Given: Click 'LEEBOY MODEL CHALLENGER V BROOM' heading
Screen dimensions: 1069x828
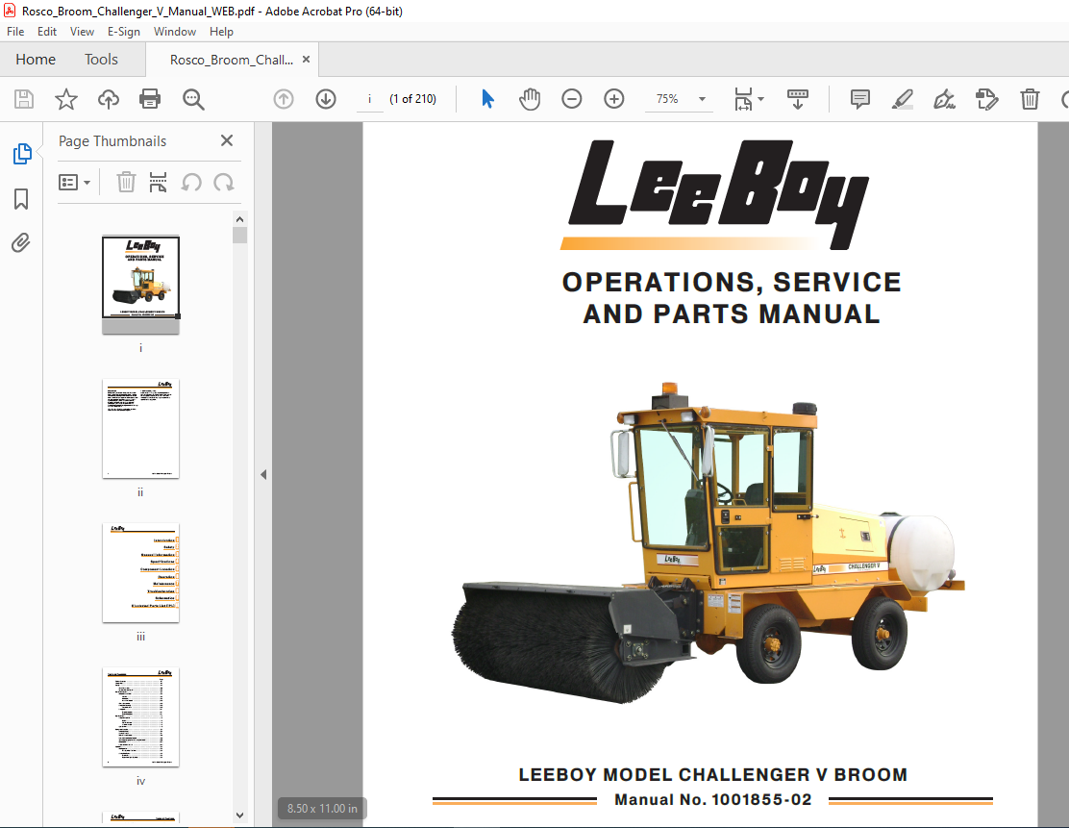Looking at the screenshot, I should tap(713, 775).
